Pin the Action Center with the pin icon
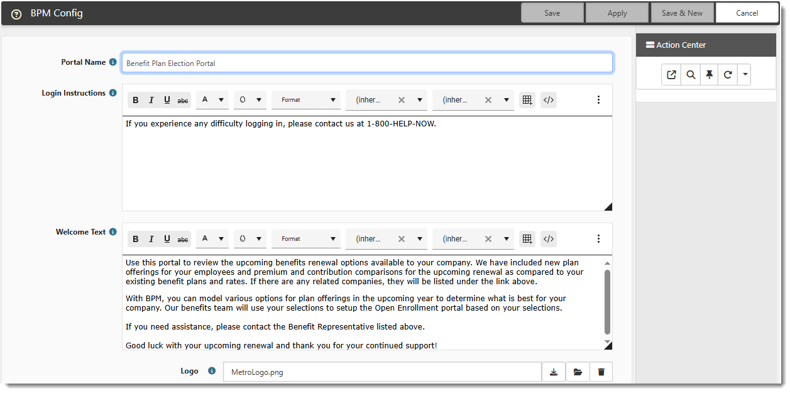Viewport: 790px width, 393px height. 709,75
